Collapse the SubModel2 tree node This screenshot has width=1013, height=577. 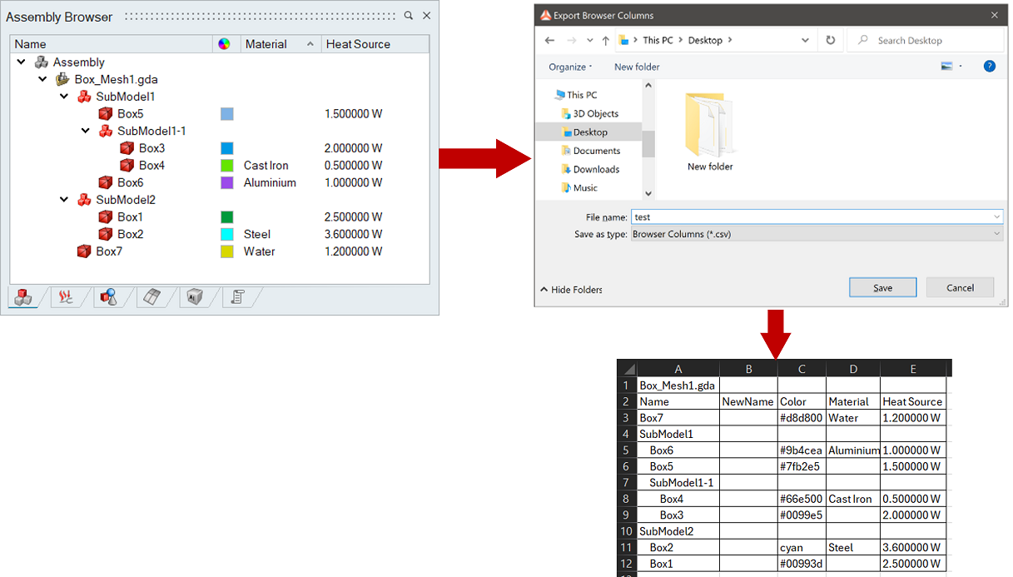(64, 200)
